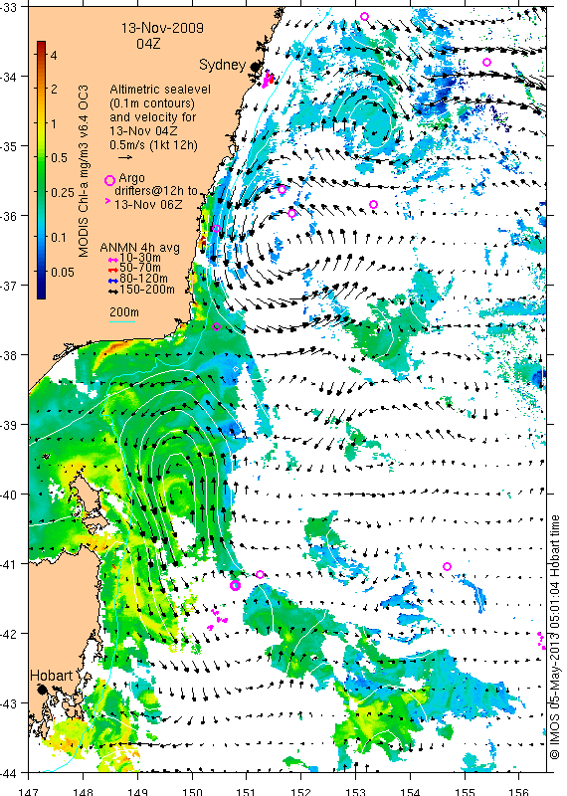Click the colorbar tick label 4

click(54, 55)
